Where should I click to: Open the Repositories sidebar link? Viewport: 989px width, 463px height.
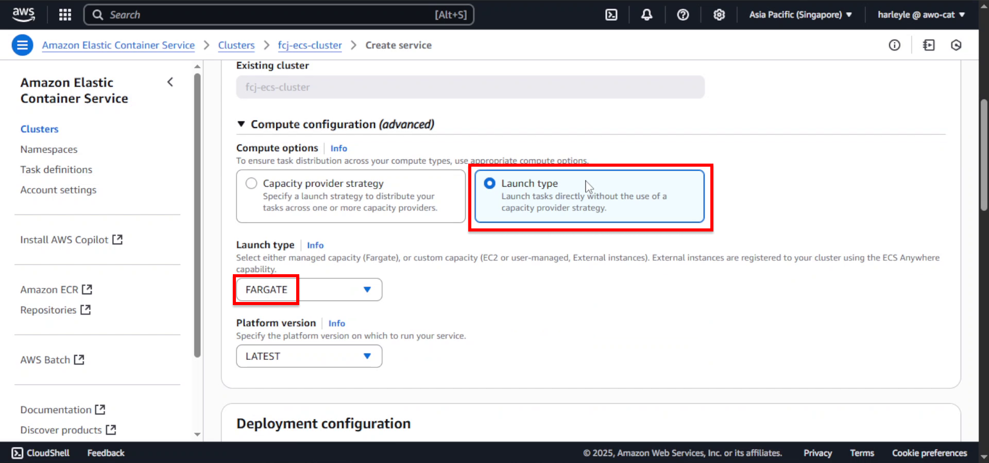[48, 310]
